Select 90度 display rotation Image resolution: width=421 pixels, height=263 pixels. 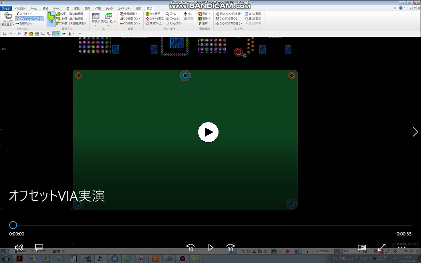pyautogui.click(x=62, y=14)
